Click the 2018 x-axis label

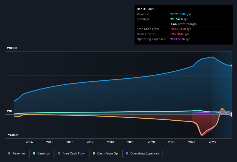point(111,142)
